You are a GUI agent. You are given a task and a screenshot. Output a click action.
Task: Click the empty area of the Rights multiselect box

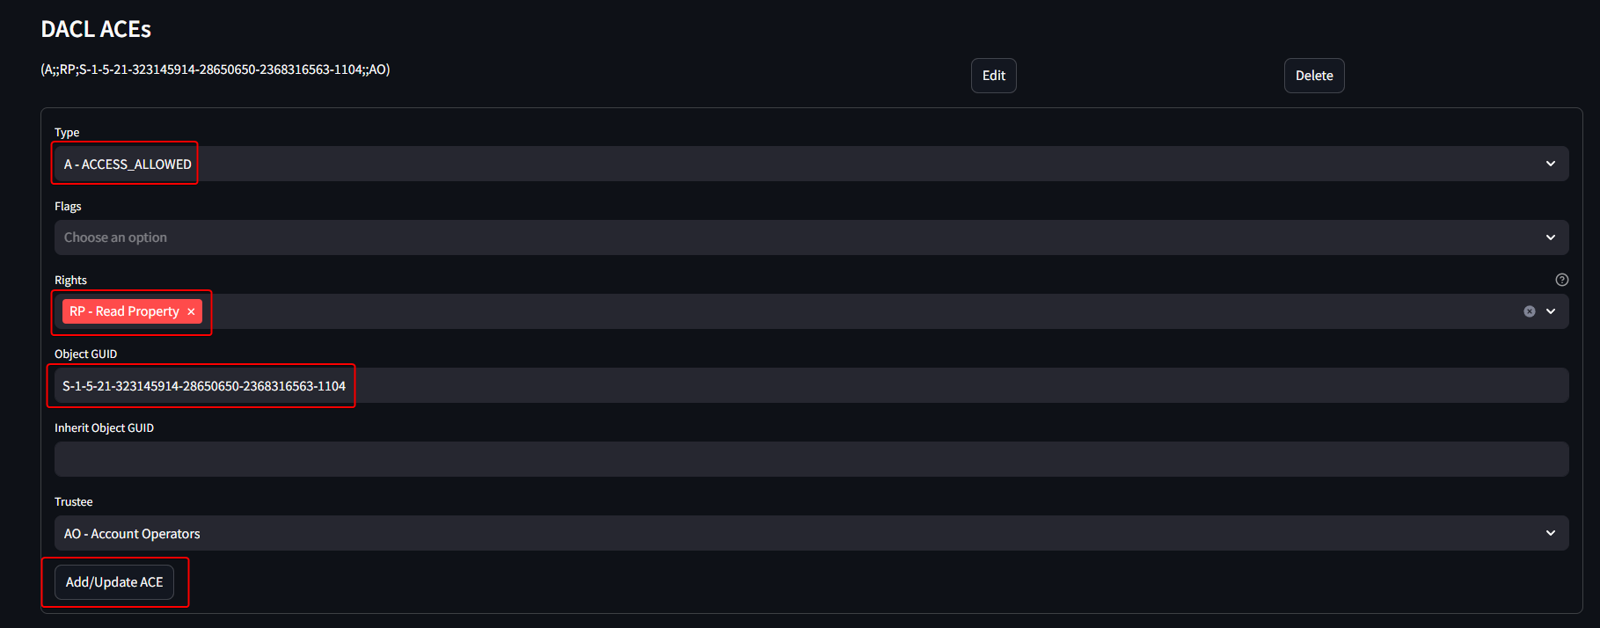[862, 311]
